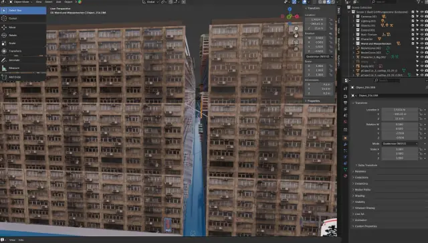The height and width of the screenshot is (243, 428).
Task: Select Wand und Wasserbecken collection row
Action: 376,44
